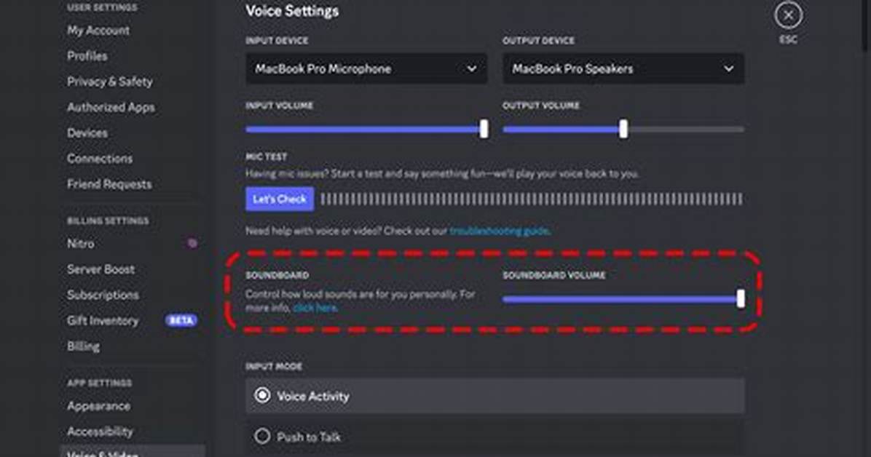Click the Voice Settings heading
The image size is (871, 457).
click(292, 11)
